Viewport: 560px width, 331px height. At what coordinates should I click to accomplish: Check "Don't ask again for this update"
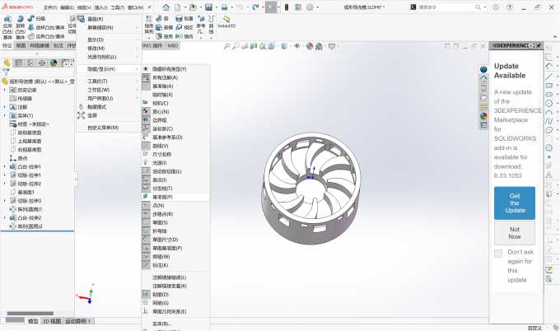498,254
